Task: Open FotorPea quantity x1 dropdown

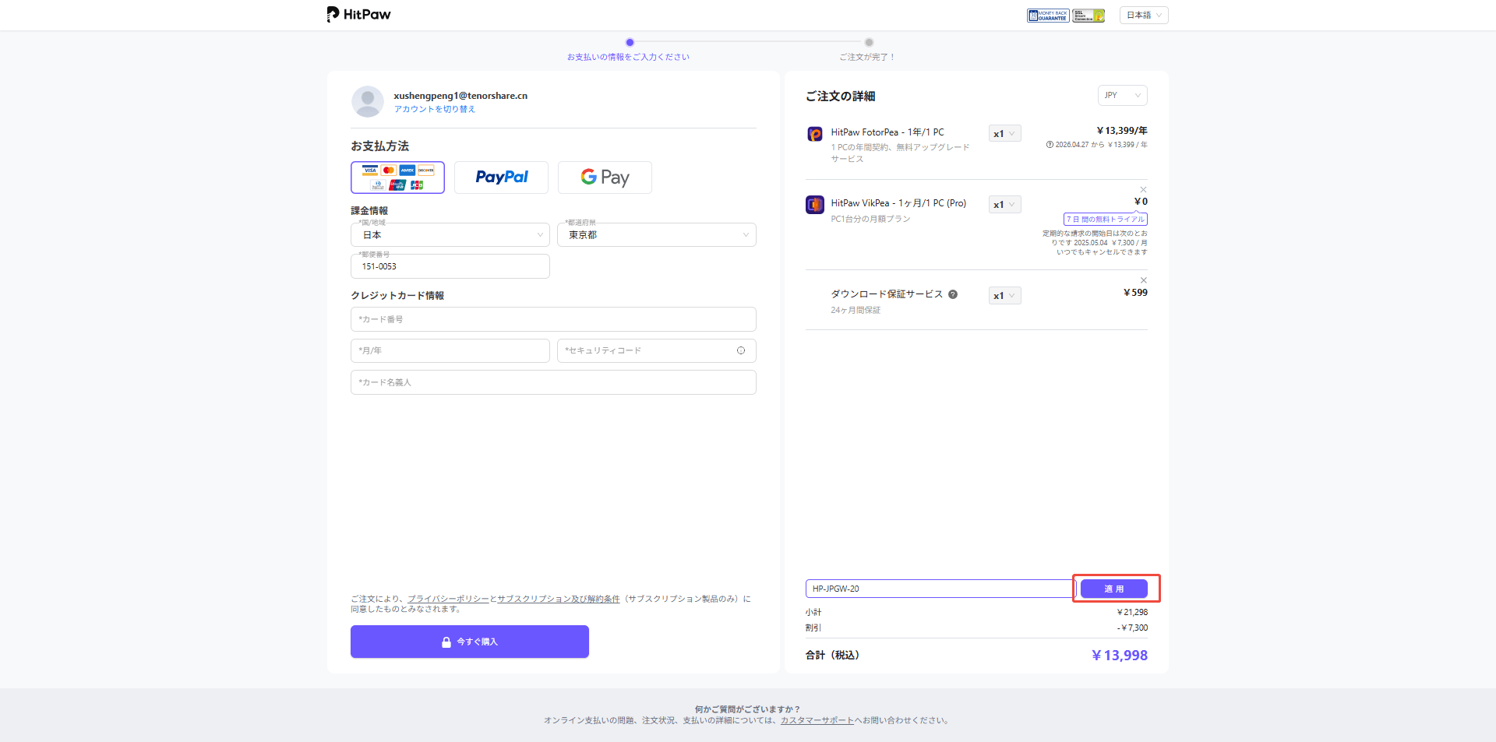Action: coord(1004,134)
